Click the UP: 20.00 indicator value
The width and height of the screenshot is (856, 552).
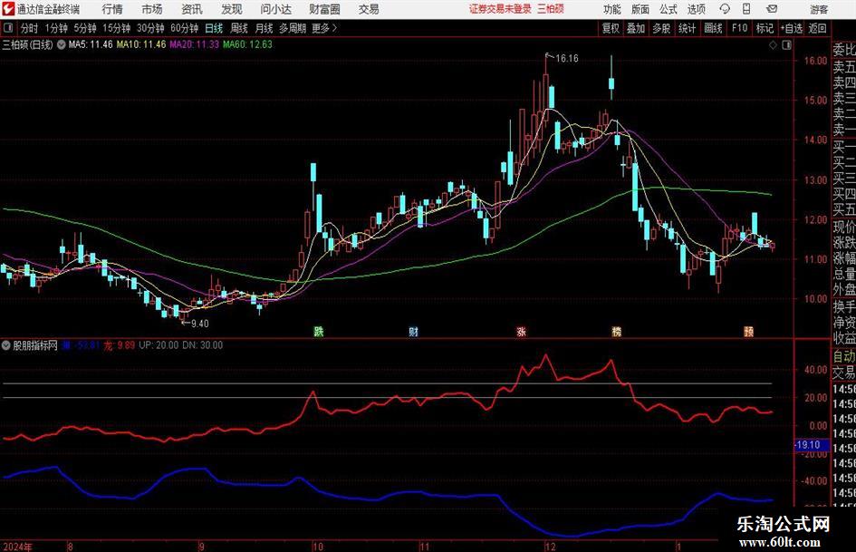[159, 345]
